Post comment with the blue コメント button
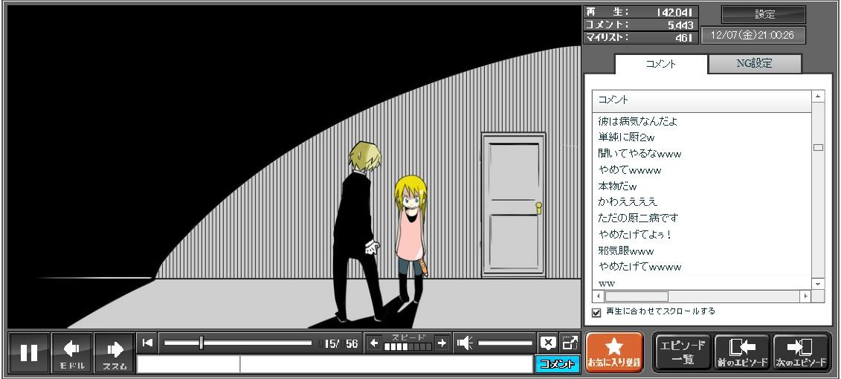Image resolution: width=841 pixels, height=379 pixels. 557,363
